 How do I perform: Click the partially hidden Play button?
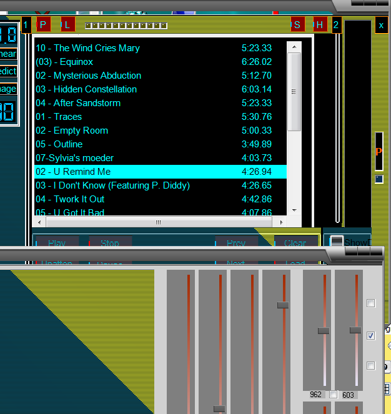(57, 241)
